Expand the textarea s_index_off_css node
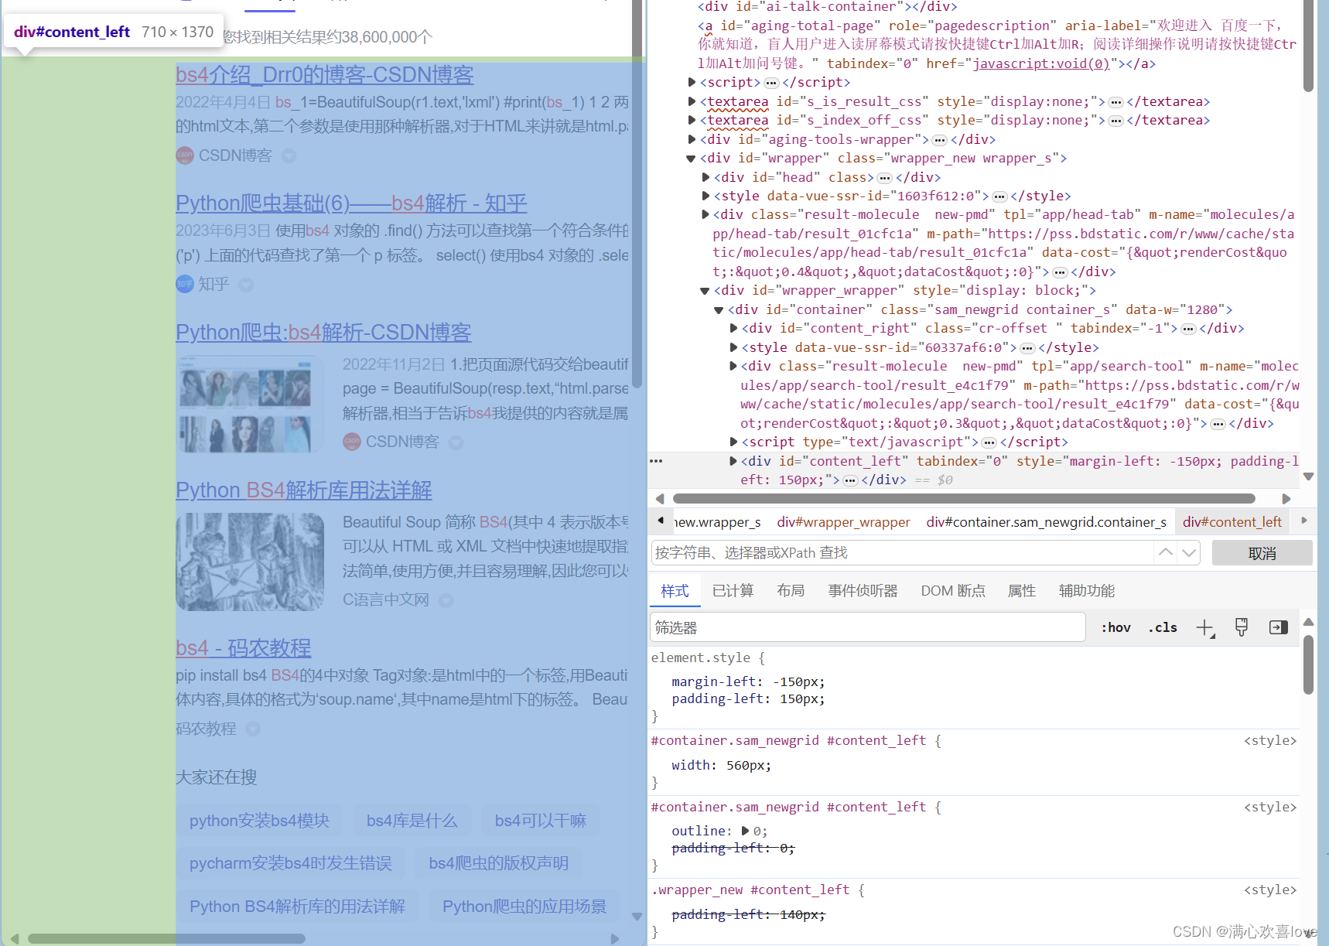This screenshot has width=1329, height=946. [692, 120]
